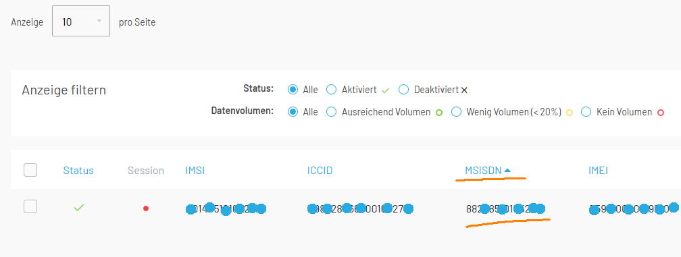Click red circle icon for Kein Volumen

tap(661, 113)
